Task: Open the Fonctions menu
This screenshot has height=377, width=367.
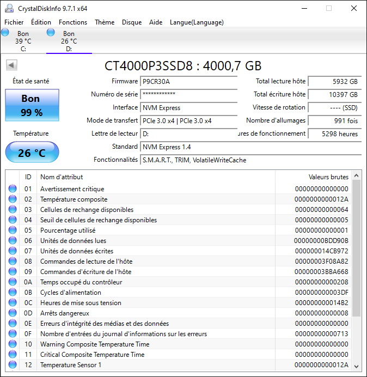Action: coord(73,22)
